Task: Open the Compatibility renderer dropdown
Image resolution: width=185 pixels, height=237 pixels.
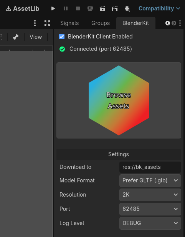Action: click(x=159, y=8)
